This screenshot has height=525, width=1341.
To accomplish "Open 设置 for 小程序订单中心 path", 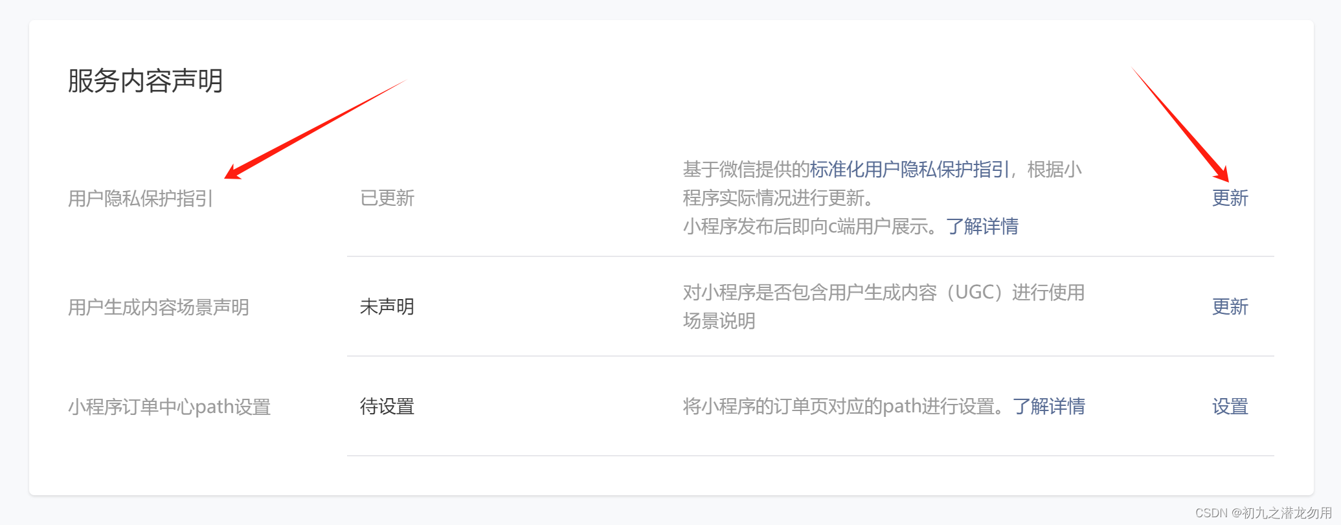I will click(1230, 407).
